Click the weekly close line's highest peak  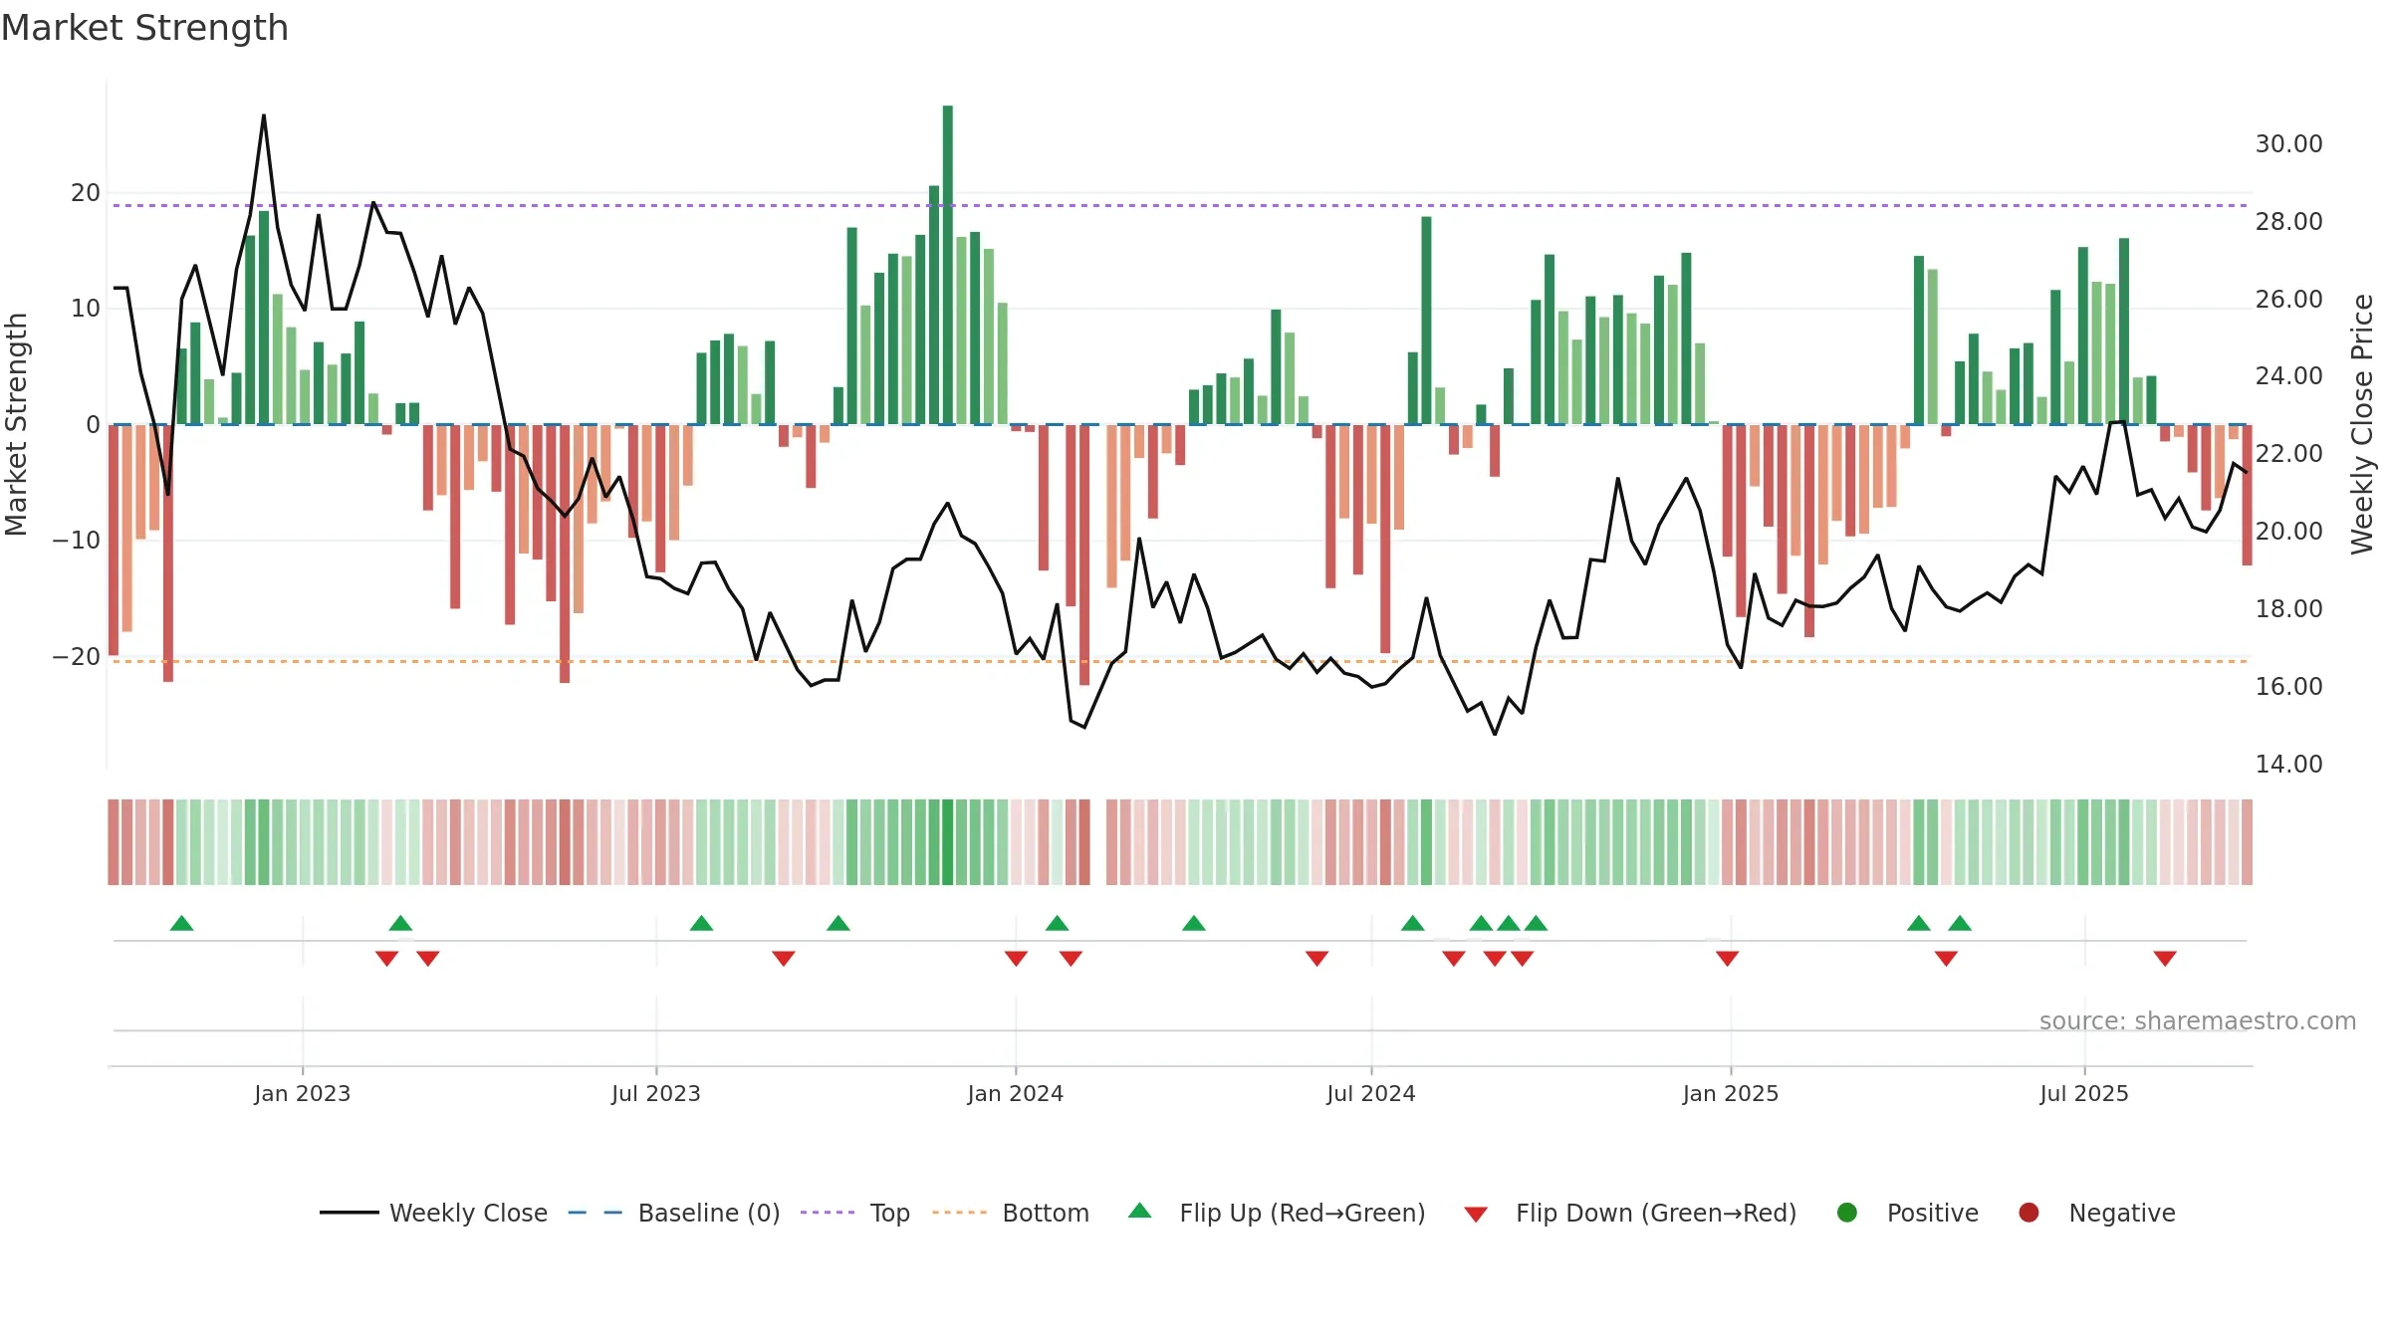pyautogui.click(x=264, y=116)
